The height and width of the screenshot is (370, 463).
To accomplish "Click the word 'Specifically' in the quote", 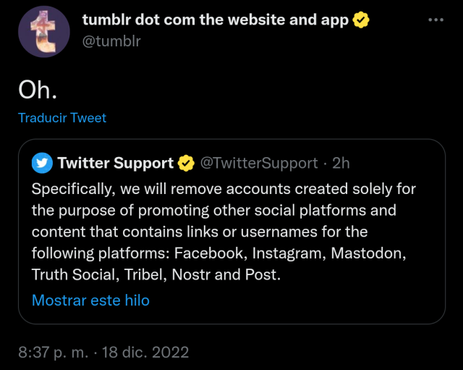I will (x=70, y=189).
